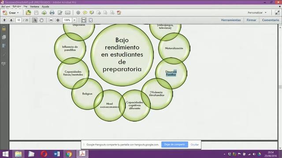The height and width of the screenshot is (158, 282).
Task: Click the Adobe Acrobat taskbar icon
Action: [x=82, y=154]
